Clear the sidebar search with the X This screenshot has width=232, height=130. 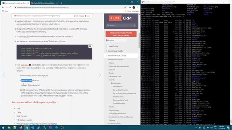134,25
